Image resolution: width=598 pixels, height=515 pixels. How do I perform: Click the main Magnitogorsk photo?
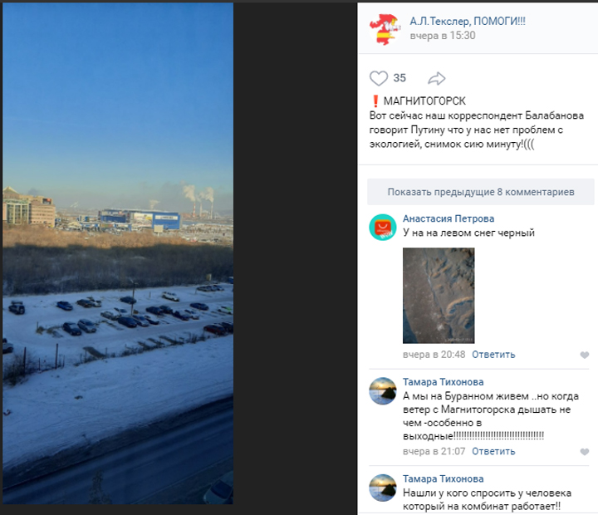click(118, 253)
